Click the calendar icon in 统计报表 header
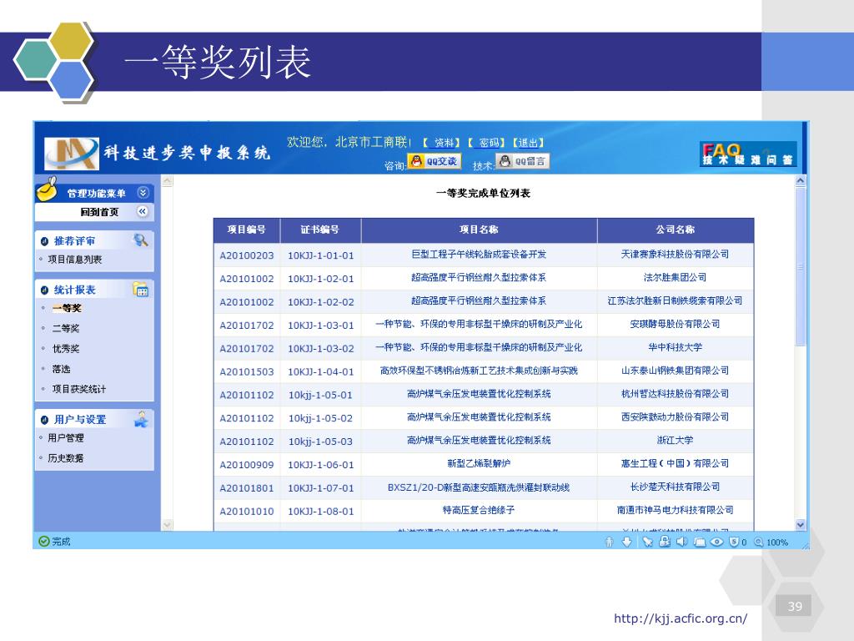854x641 pixels. coord(140,289)
